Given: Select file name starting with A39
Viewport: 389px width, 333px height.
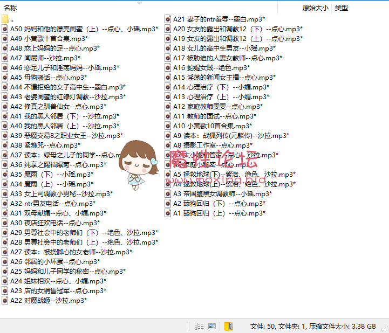Looking at the screenshot, I should pyautogui.click(x=67, y=136).
